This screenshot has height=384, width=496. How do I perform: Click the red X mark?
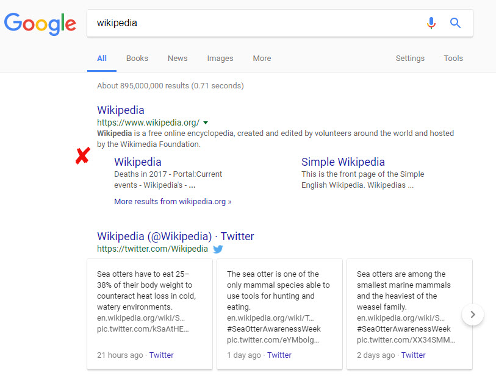point(82,157)
